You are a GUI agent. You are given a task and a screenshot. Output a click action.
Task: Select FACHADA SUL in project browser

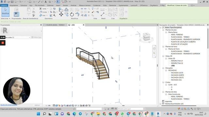[176, 80]
